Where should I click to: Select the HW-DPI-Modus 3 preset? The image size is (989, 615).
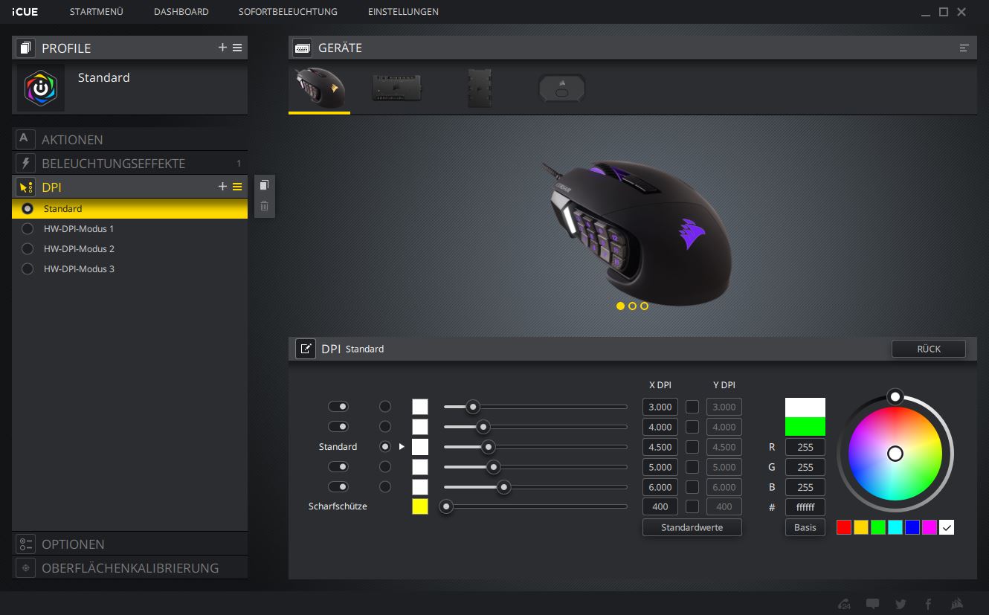[129, 269]
